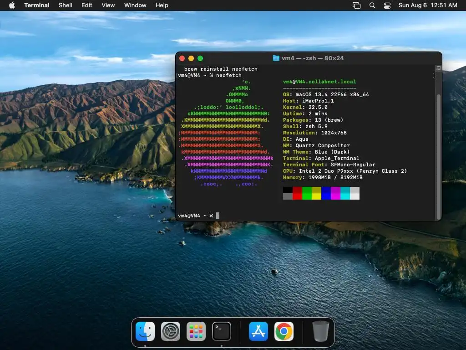Click the Host line iMacPro1,1
Viewport: 466px width, 350px height.
309,101
